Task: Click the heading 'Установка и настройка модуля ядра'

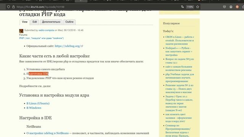Action: click(x=54, y=95)
